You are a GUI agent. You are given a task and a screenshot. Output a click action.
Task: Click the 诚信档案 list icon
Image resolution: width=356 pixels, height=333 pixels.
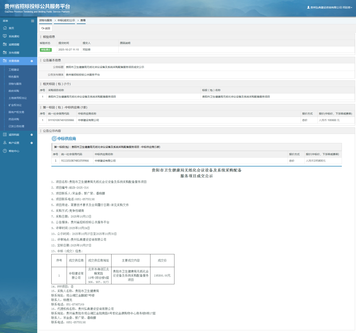pos(5,135)
